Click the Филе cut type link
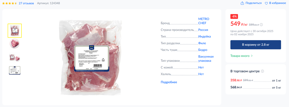The image size is (289, 107). (202, 43)
